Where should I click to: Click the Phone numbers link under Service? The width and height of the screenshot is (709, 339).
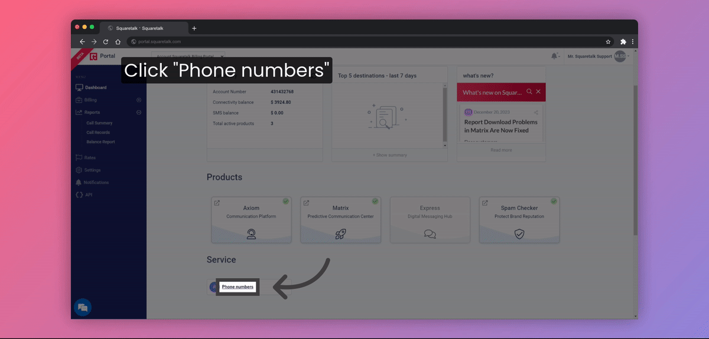[238, 287]
